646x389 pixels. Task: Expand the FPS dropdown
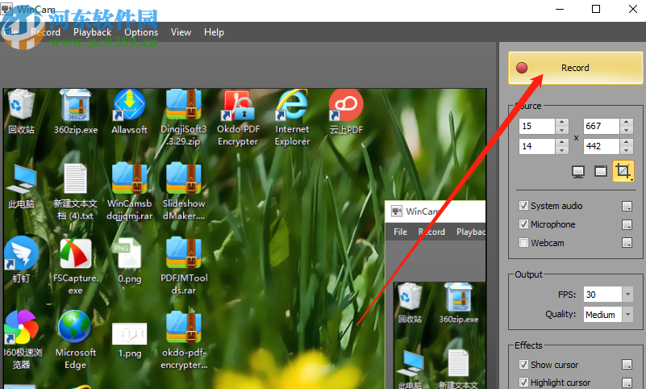pyautogui.click(x=627, y=295)
